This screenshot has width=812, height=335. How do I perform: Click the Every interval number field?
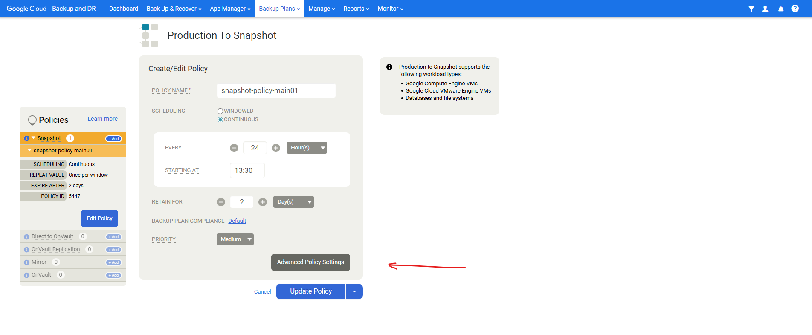click(x=255, y=148)
